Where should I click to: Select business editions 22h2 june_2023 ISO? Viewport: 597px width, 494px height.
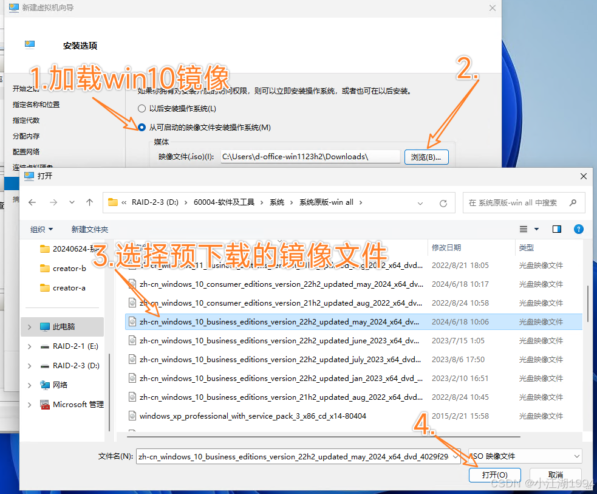[x=353, y=340]
